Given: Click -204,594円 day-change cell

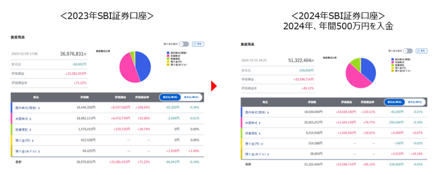Looking at the screenshot, I should [396, 122].
